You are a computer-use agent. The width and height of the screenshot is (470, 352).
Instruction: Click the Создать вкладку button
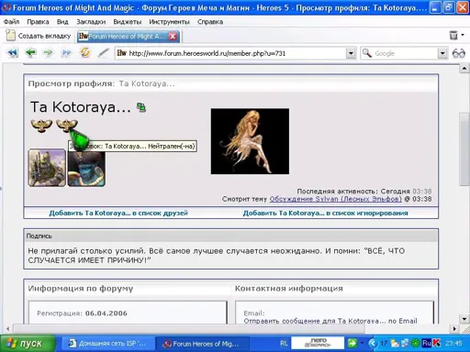pos(39,36)
